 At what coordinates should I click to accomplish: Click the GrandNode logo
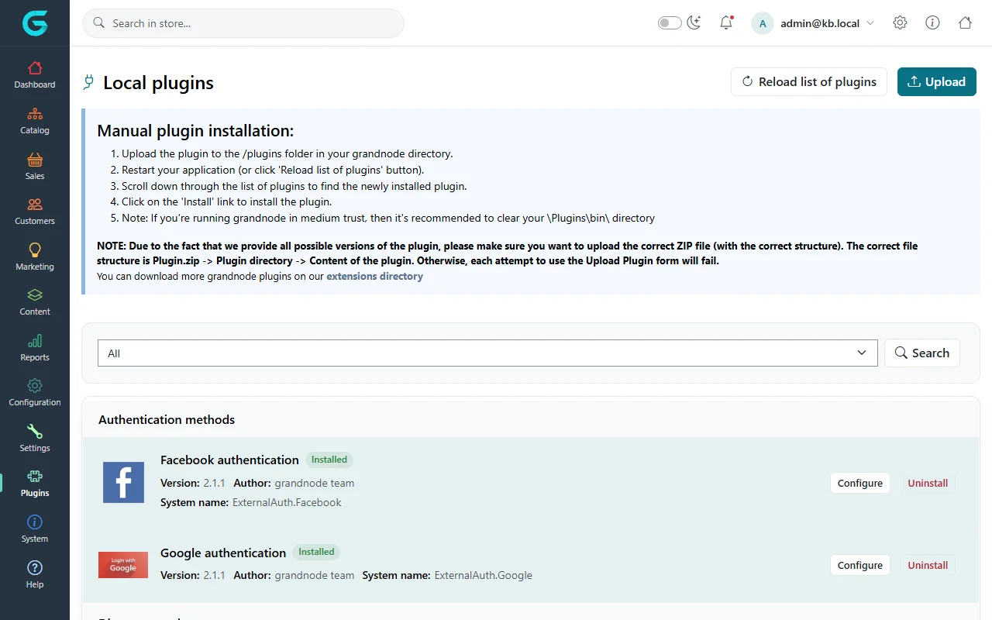(x=35, y=23)
